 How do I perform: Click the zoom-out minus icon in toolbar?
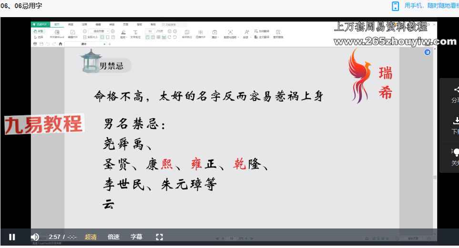pos(85,31)
